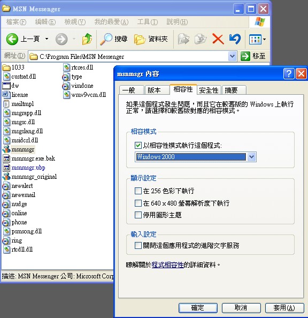
Task: Select the type sound file icon
Action: click(66, 77)
